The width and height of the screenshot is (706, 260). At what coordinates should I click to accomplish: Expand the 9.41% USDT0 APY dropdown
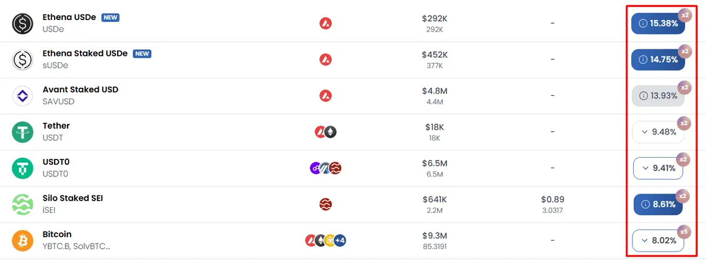(x=658, y=168)
